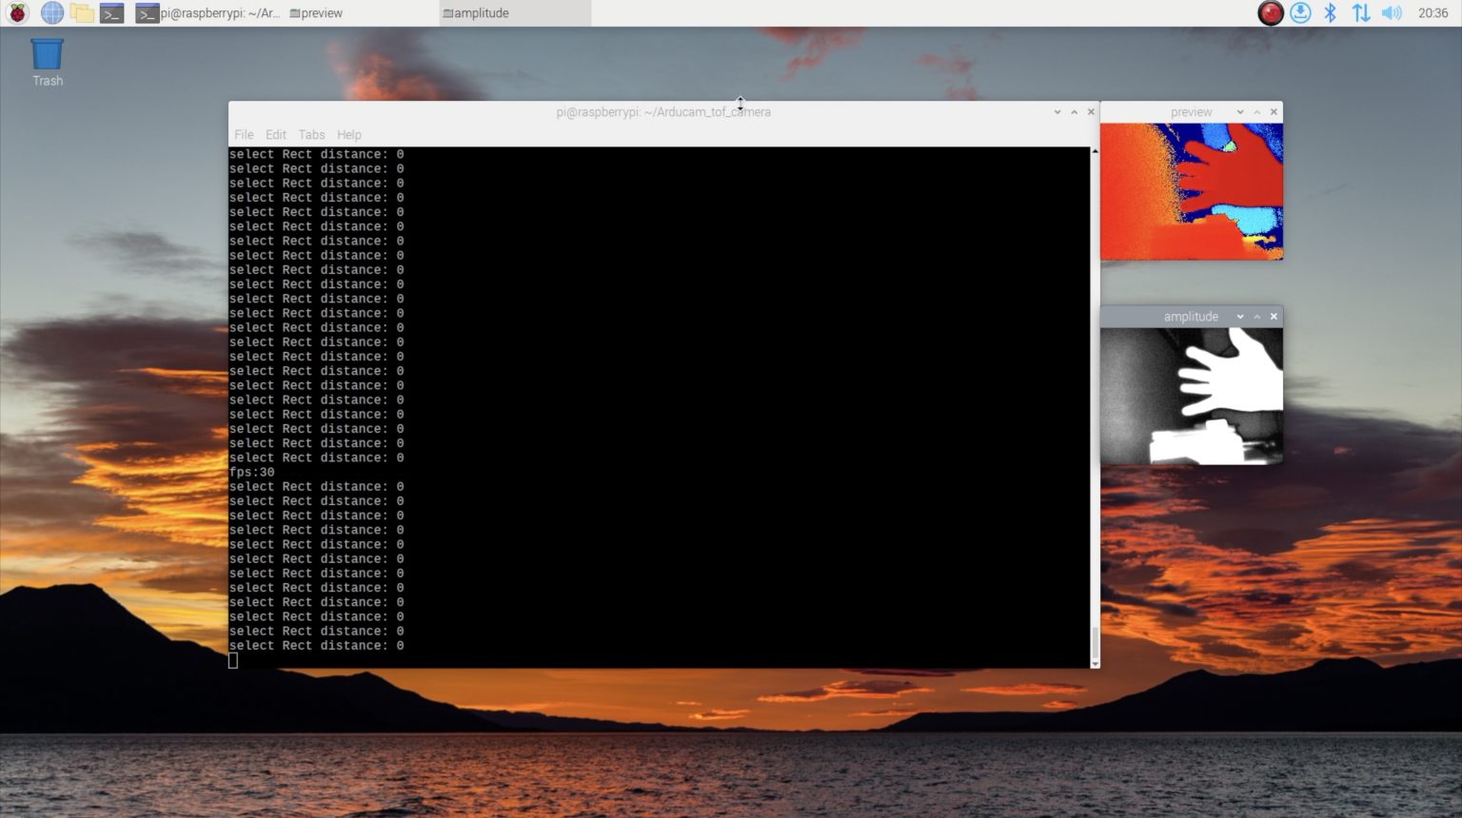This screenshot has height=818, width=1462.
Task: Open the File menu in terminal
Action: [x=244, y=135]
